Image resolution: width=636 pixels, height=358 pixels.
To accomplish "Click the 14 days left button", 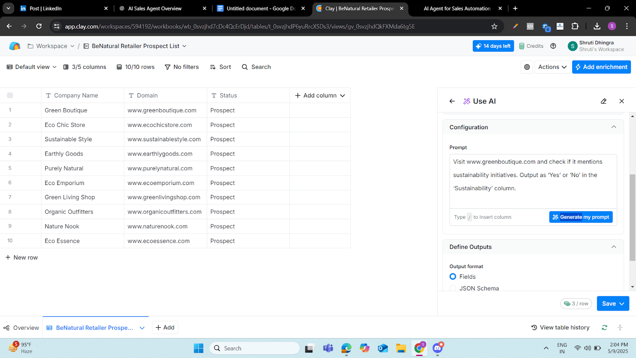I will coord(493,46).
